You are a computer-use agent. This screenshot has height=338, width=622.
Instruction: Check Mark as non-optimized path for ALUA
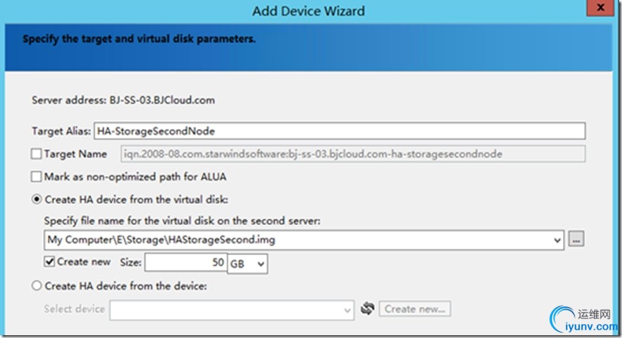coord(37,177)
